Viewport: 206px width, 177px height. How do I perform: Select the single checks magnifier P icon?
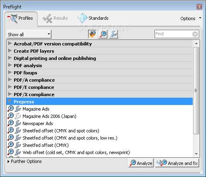pos(103,34)
